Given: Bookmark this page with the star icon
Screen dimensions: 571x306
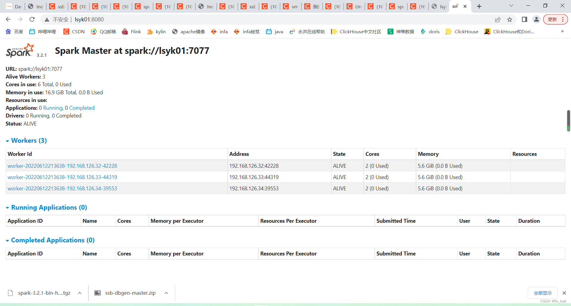Looking at the screenshot, I should [x=510, y=19].
